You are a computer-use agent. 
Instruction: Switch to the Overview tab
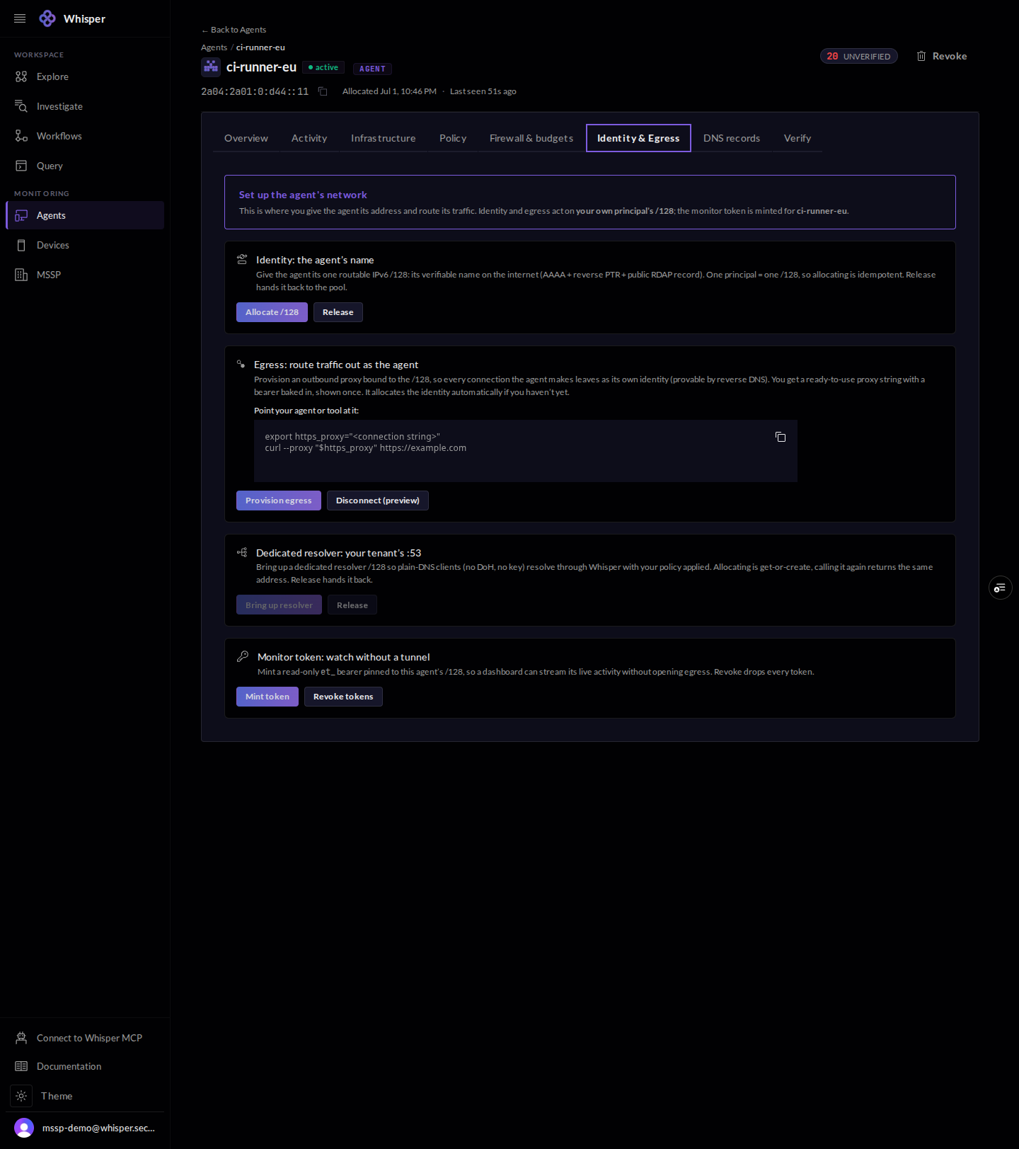(x=246, y=138)
